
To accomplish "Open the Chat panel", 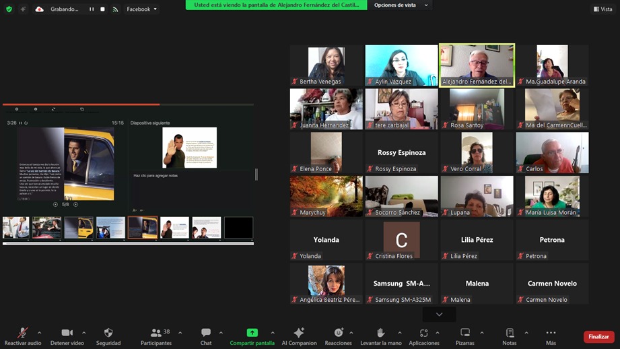I will [206, 333].
